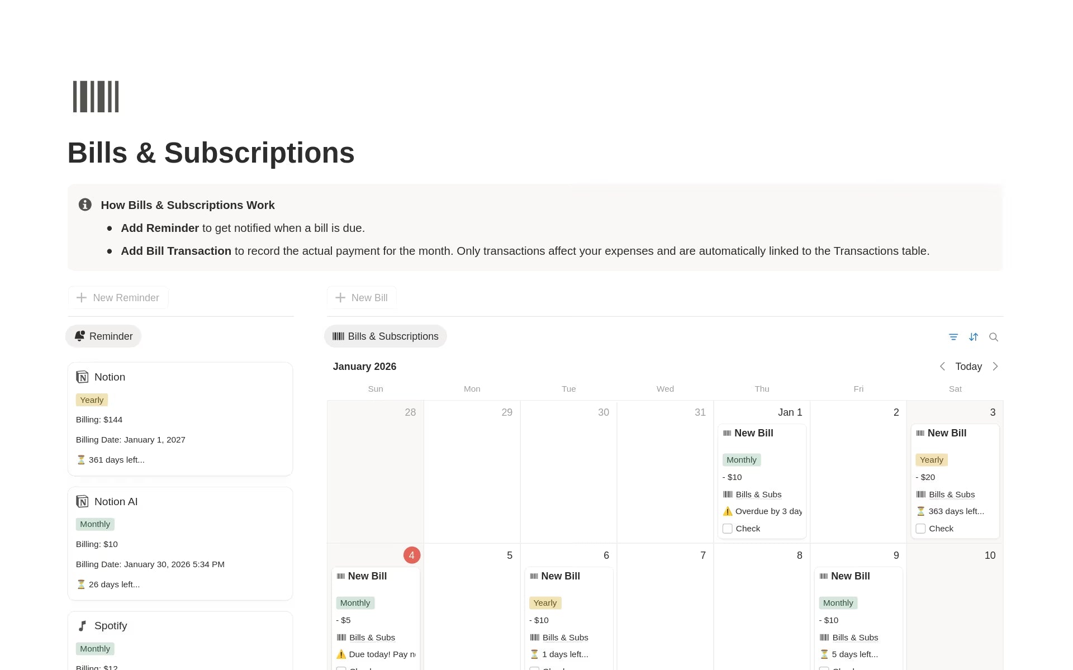Click the Notion AI icon on its card
1073x670 pixels.
[x=83, y=501]
